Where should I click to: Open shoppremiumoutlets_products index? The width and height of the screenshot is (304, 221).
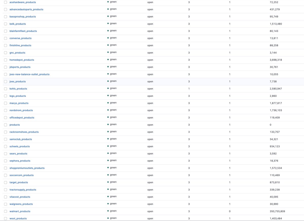pos(27,168)
